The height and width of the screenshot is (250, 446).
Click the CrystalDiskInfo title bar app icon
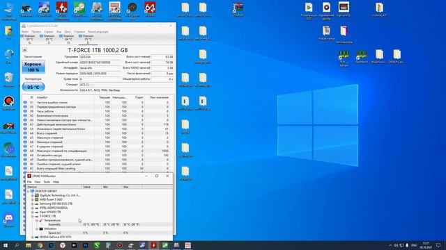click(x=24, y=26)
